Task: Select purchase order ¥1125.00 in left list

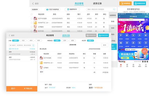Action: point(22,53)
